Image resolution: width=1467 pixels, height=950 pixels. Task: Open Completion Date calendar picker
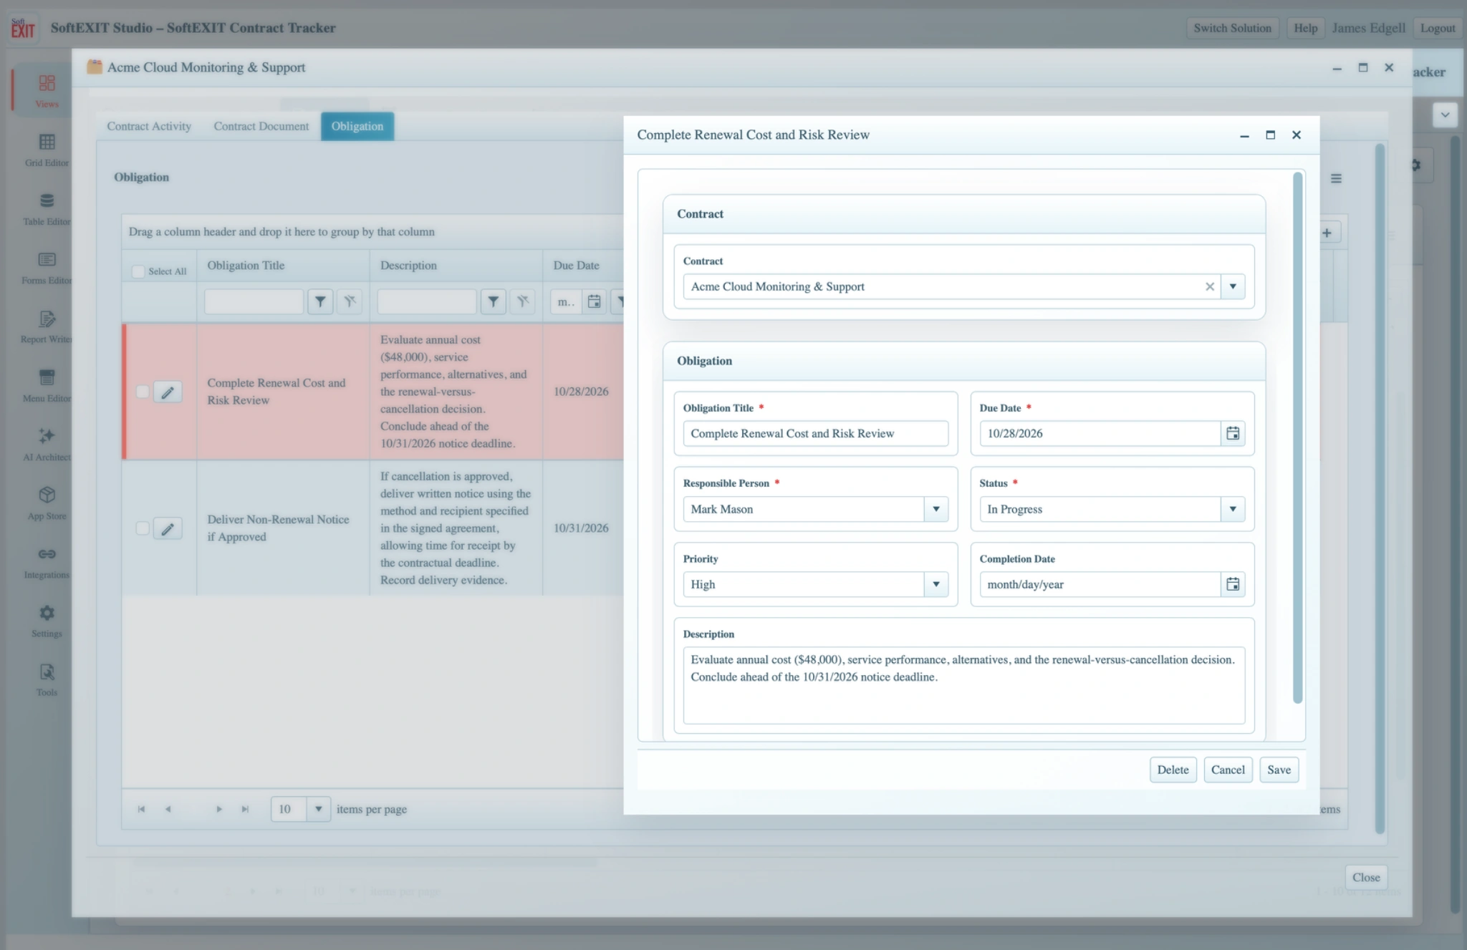[1233, 584]
